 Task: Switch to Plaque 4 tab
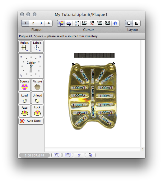(49, 23)
